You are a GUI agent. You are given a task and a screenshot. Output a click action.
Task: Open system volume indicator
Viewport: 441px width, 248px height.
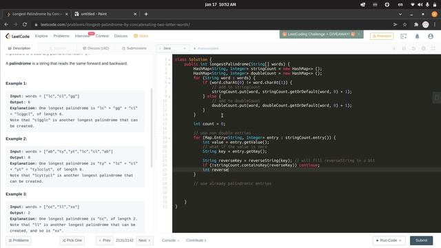pos(420,5)
